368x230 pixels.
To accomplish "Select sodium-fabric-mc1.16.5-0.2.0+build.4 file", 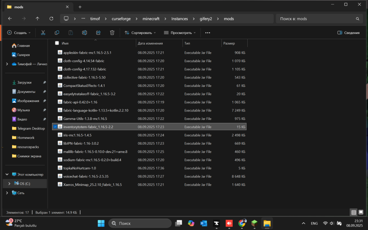I will (x=149, y=160).
